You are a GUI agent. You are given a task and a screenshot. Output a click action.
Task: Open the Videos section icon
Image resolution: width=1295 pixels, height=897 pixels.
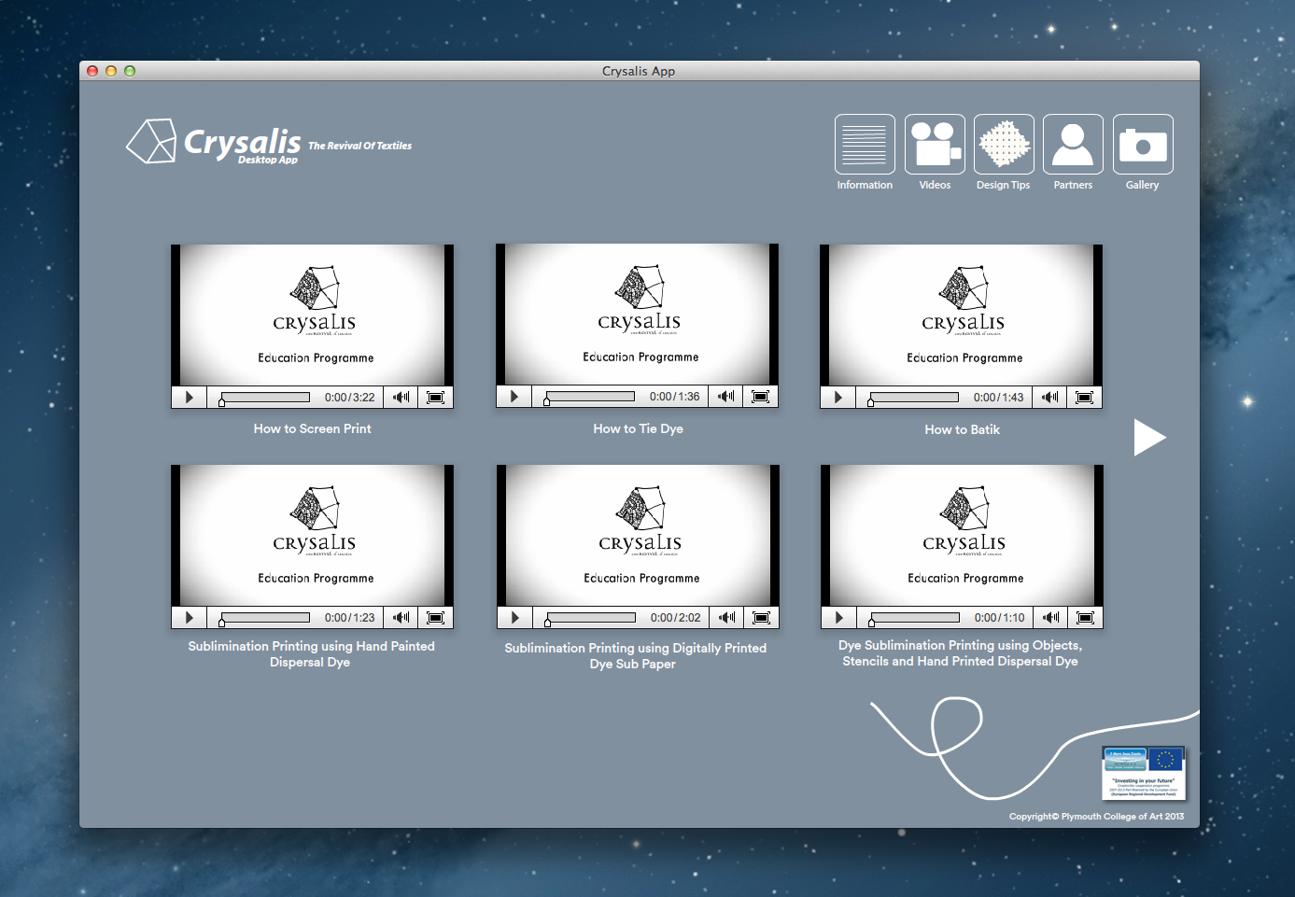pos(935,144)
